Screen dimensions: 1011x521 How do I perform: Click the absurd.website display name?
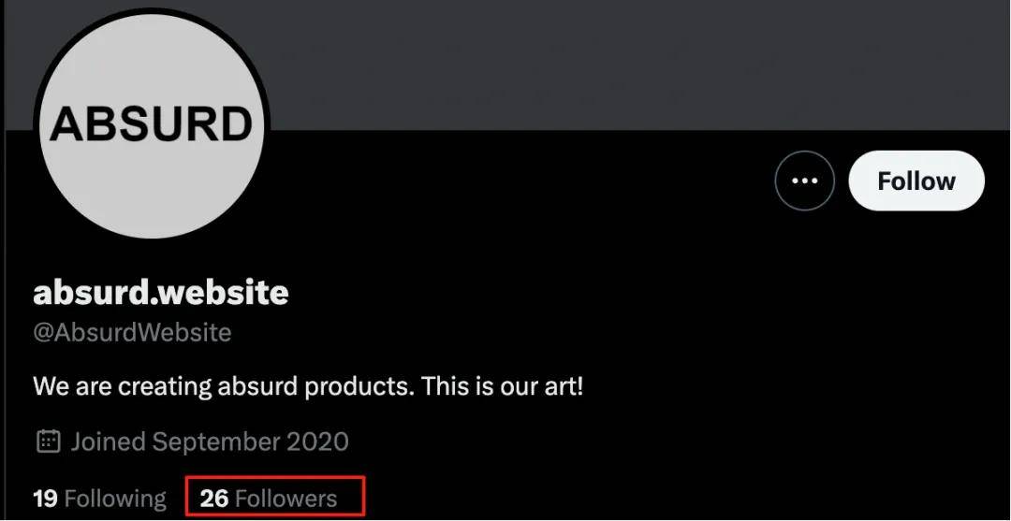pyautogui.click(x=160, y=293)
